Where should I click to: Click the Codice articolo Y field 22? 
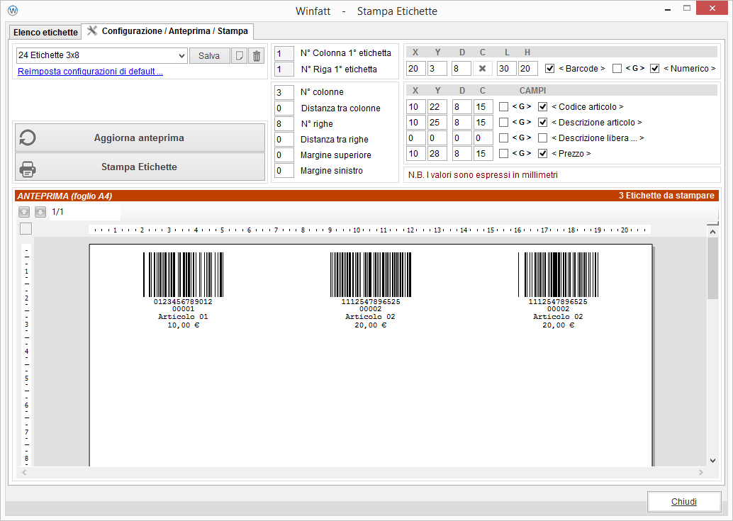coord(437,107)
